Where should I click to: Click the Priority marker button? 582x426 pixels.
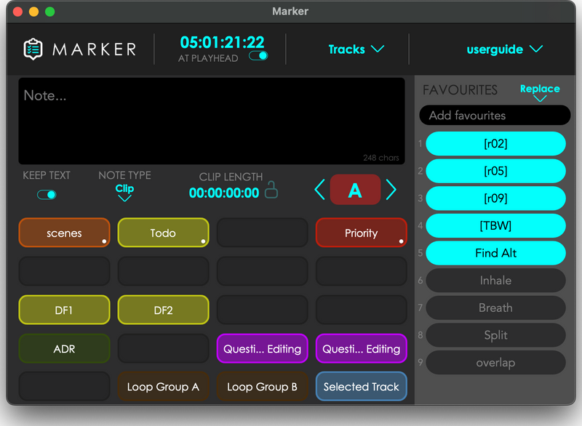tap(361, 233)
